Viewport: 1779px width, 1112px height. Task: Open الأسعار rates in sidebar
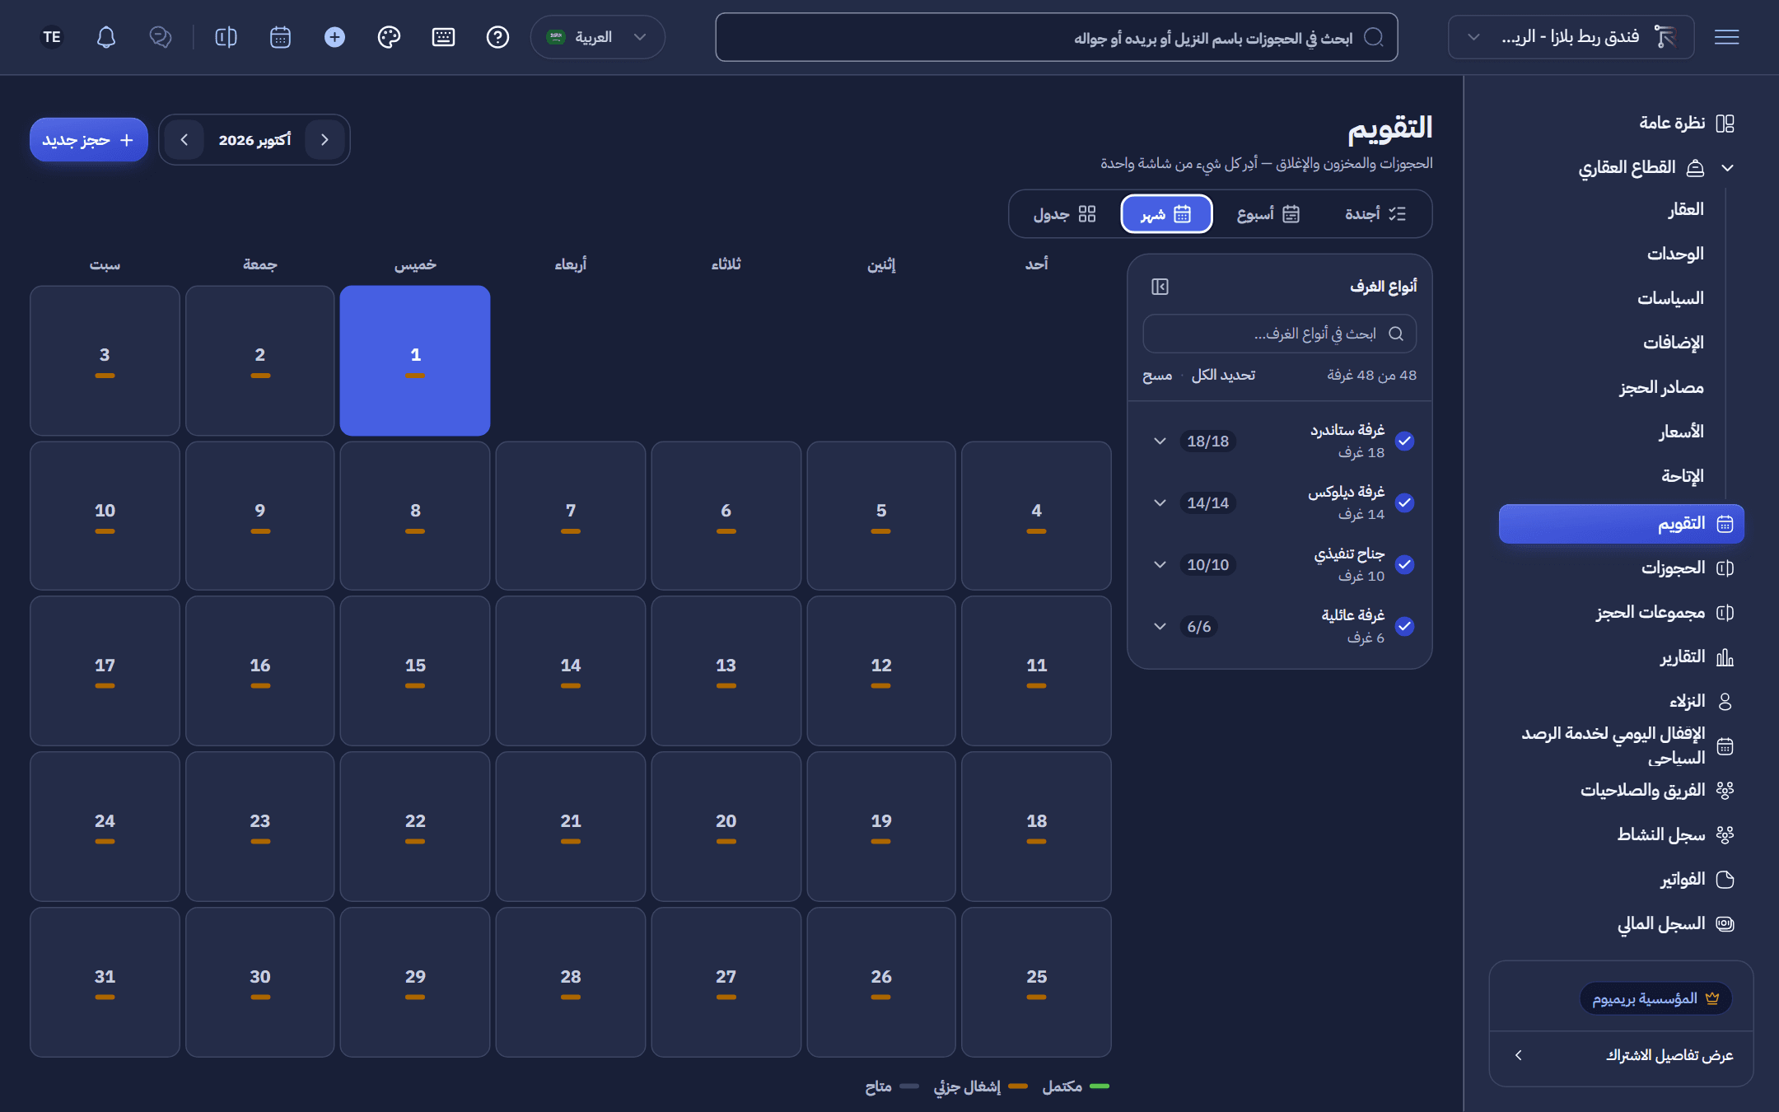1681,432
